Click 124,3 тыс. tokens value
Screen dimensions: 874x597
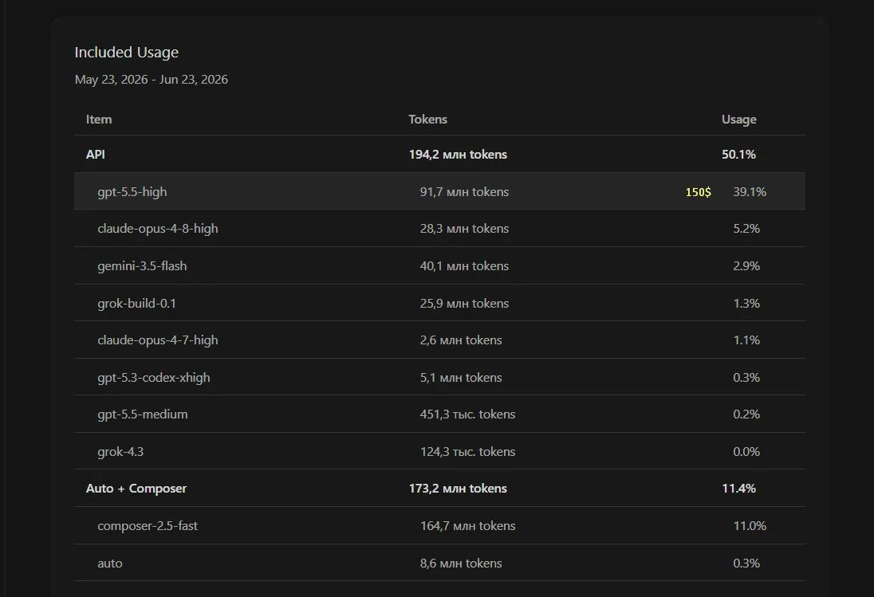point(467,451)
